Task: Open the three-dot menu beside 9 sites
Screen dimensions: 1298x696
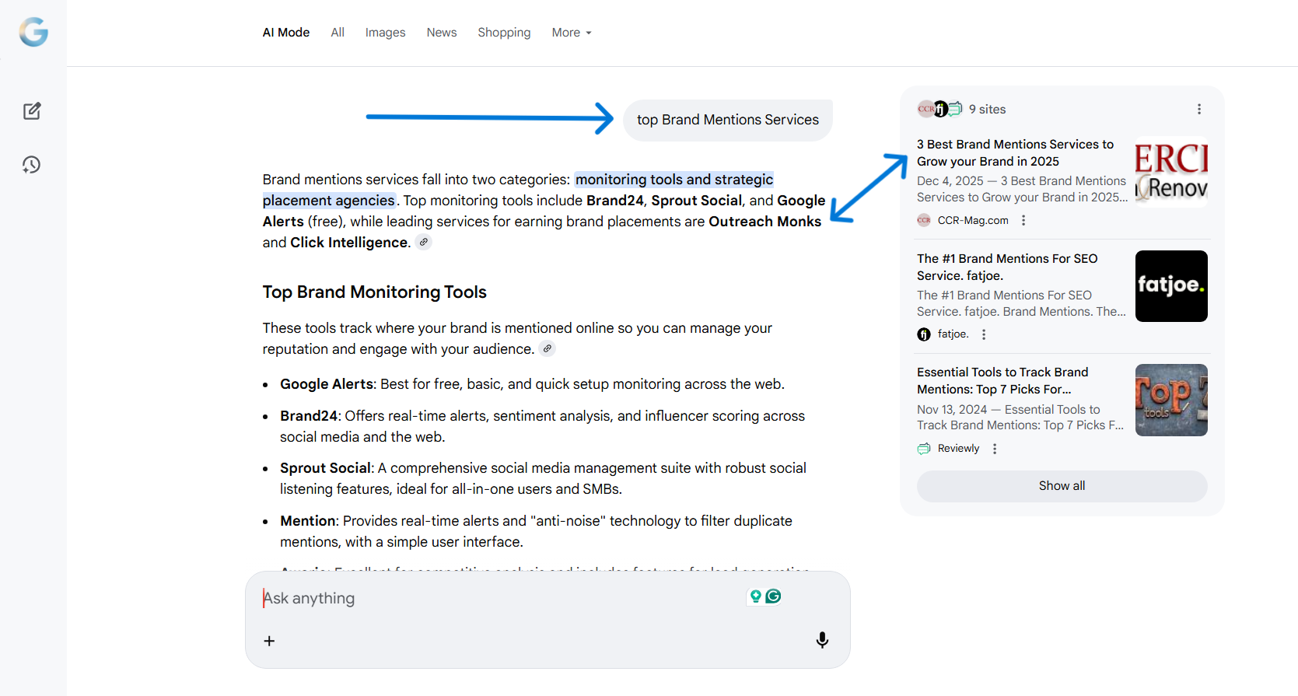Action: tap(1199, 109)
